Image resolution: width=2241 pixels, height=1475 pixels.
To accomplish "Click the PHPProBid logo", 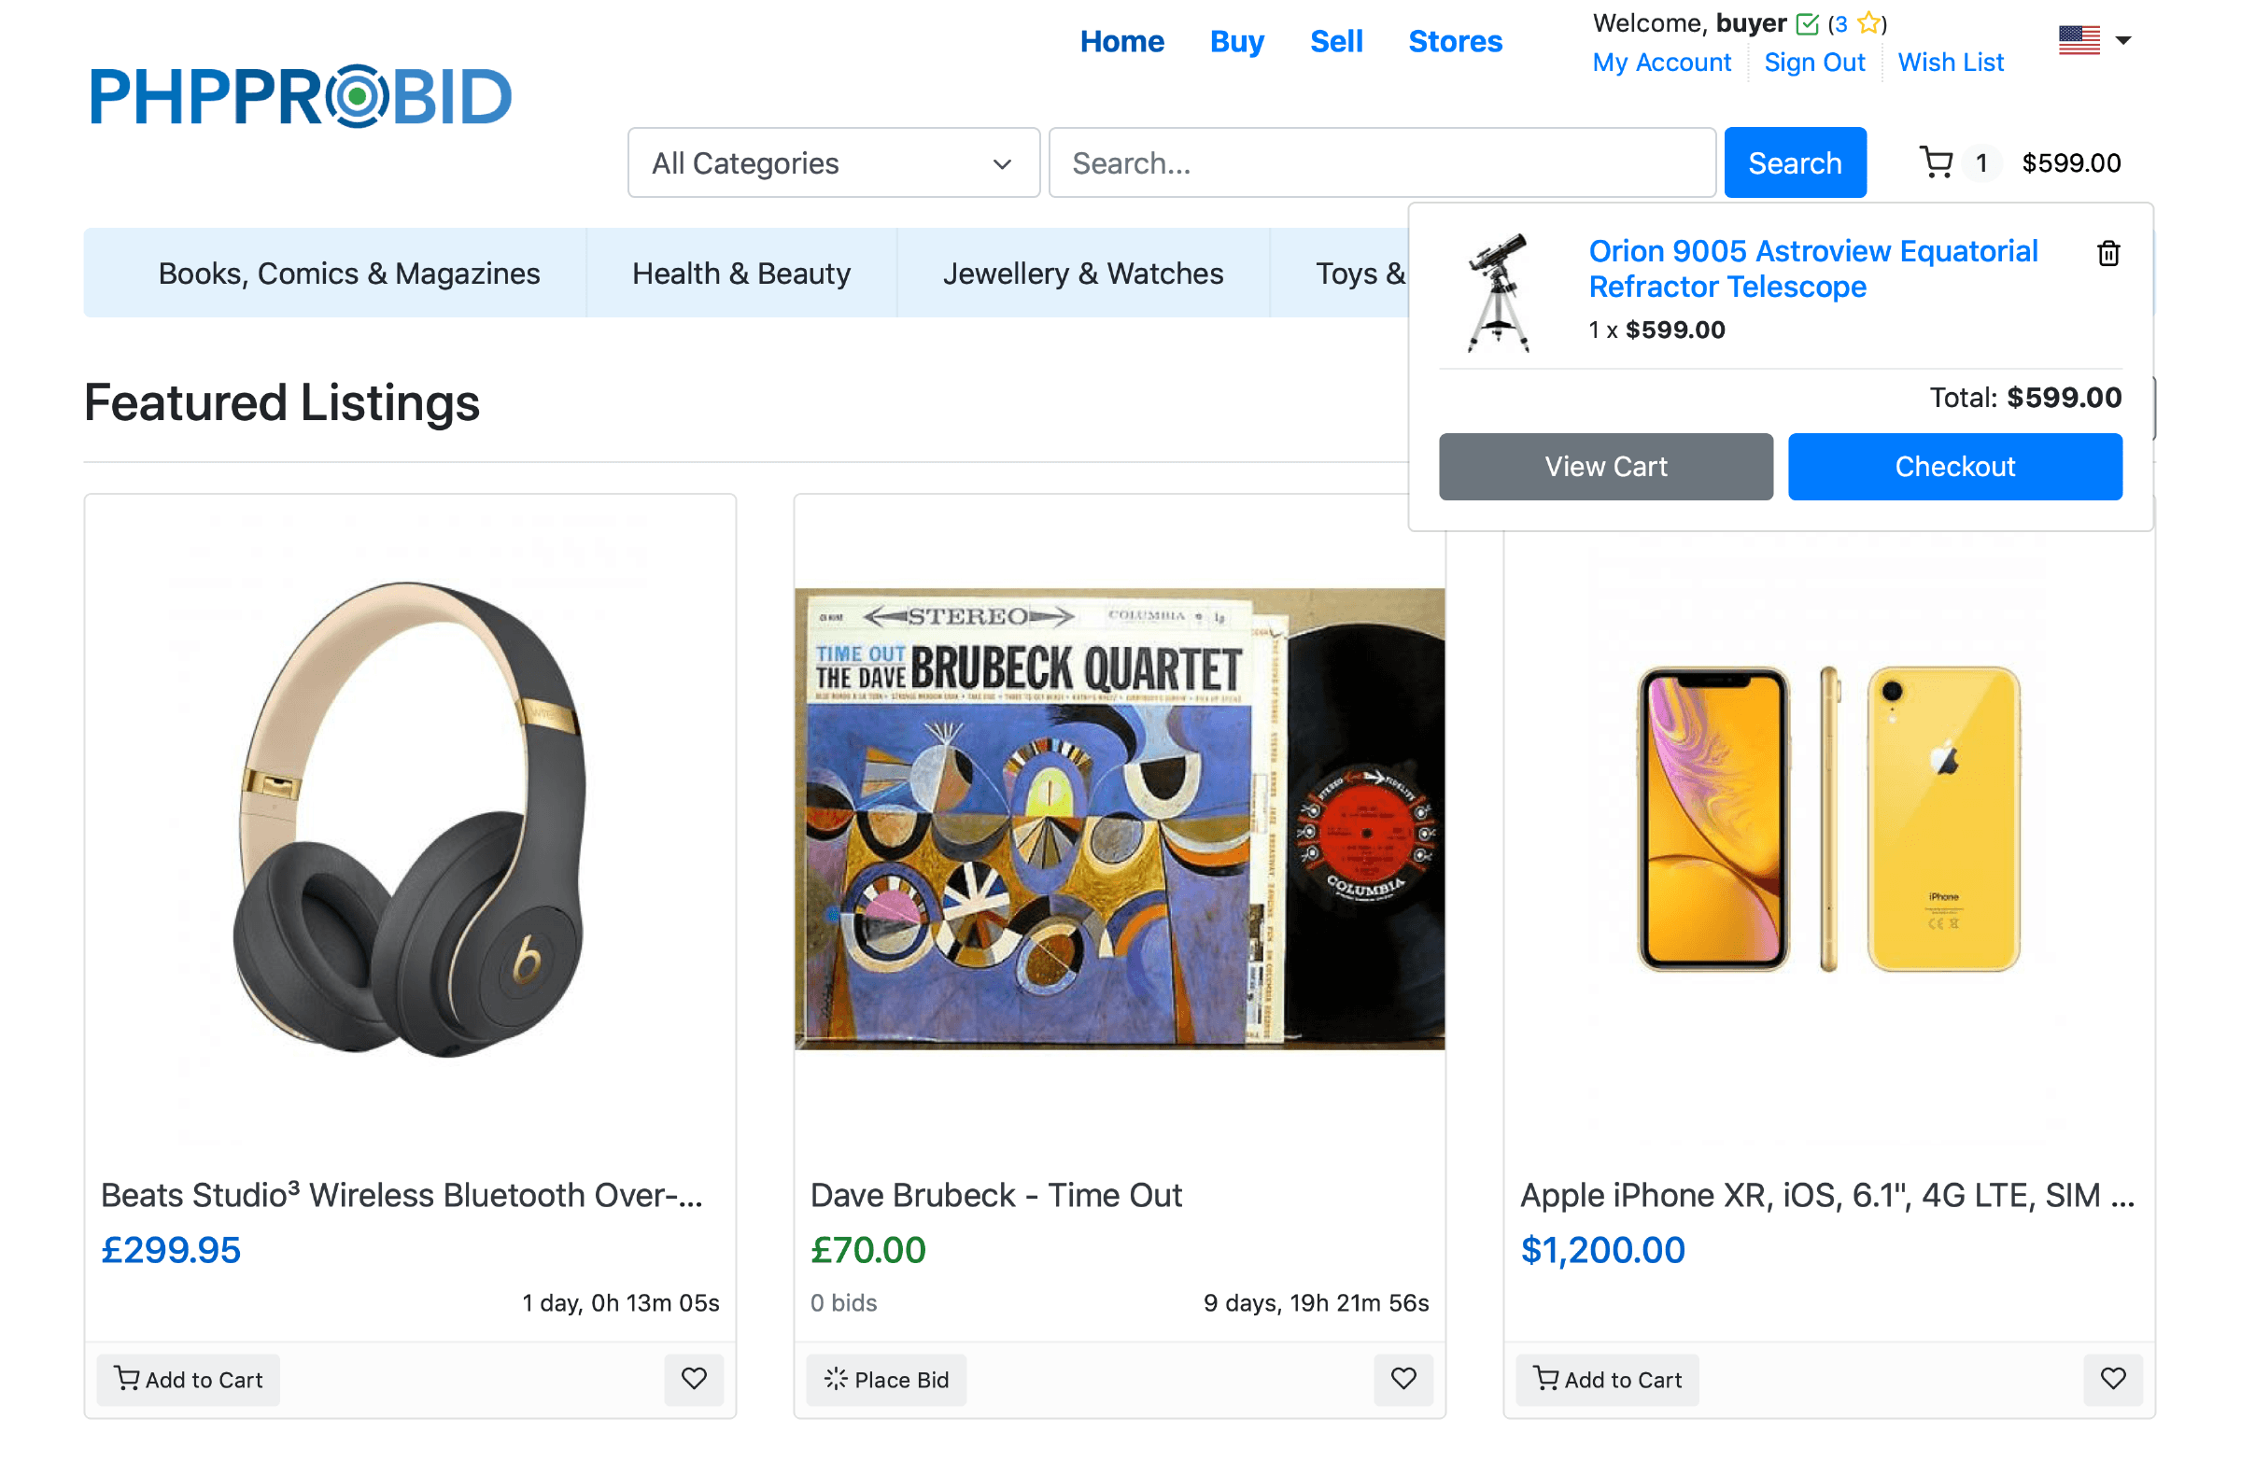I will coord(301,97).
